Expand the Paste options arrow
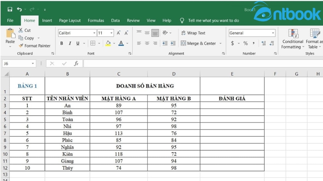The width and height of the screenshot is (323, 181). pyautogui.click(x=10, y=47)
